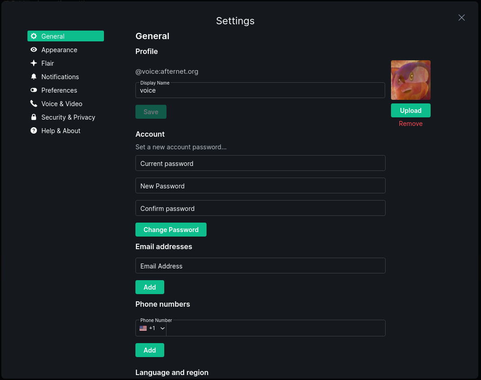Click the Help & About question mark icon
The width and height of the screenshot is (481, 380).
34,131
